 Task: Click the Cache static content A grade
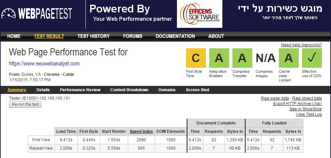coord(289,58)
